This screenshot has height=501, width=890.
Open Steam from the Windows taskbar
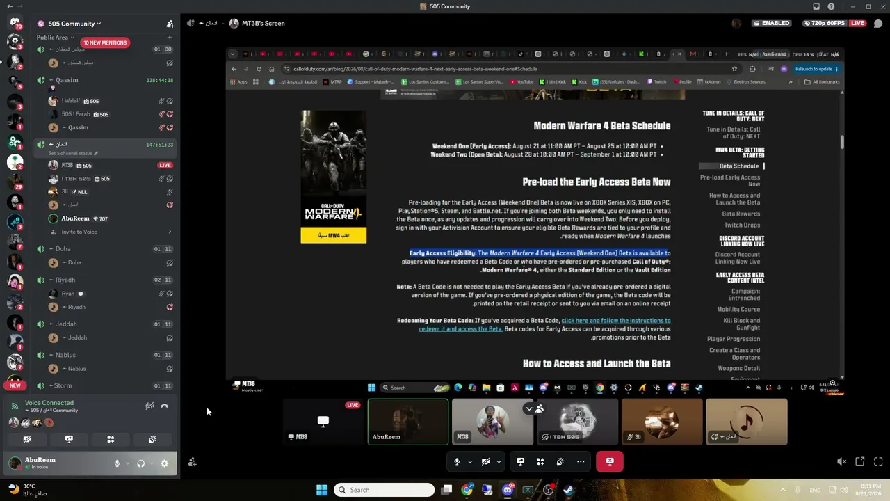569,490
